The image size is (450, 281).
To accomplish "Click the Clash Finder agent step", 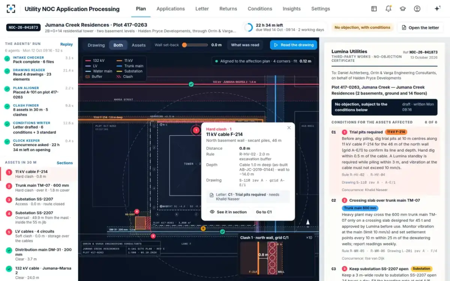I will click(39, 110).
